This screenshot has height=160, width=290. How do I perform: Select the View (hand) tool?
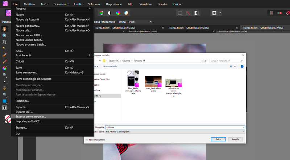(4, 29)
